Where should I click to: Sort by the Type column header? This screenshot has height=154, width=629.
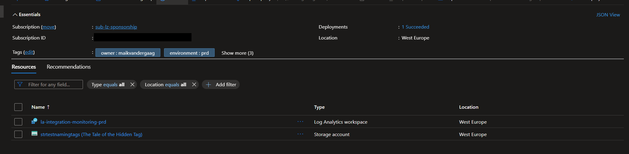pyautogui.click(x=319, y=107)
